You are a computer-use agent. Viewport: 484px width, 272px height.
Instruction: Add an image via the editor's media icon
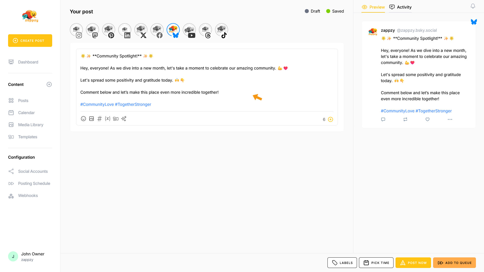click(92, 119)
